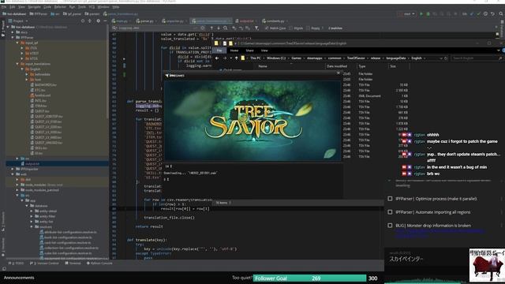Open the Python Console tool window
This screenshot has height=284, width=505.
pos(99,263)
